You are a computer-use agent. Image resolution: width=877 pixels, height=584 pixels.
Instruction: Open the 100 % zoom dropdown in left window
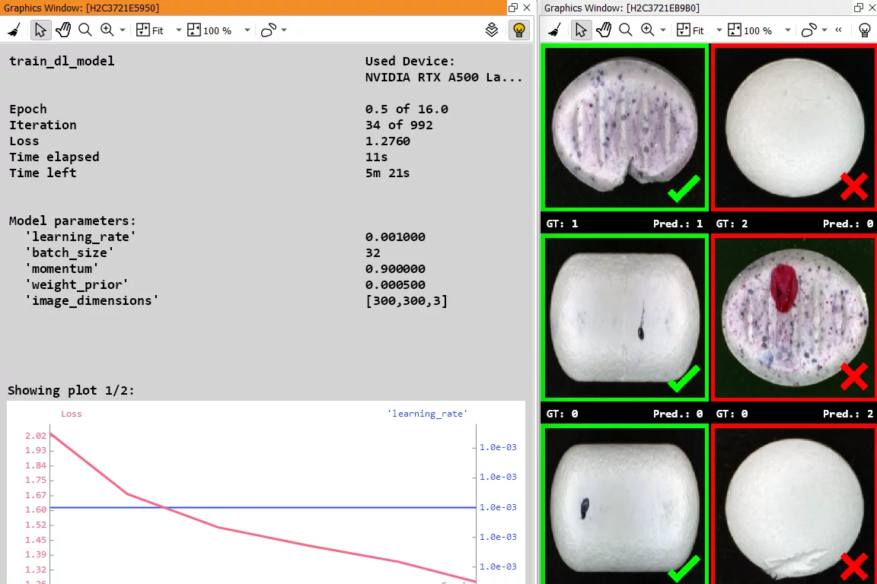point(247,30)
